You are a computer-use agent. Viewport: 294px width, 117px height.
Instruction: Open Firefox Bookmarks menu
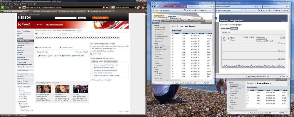(23, 4)
